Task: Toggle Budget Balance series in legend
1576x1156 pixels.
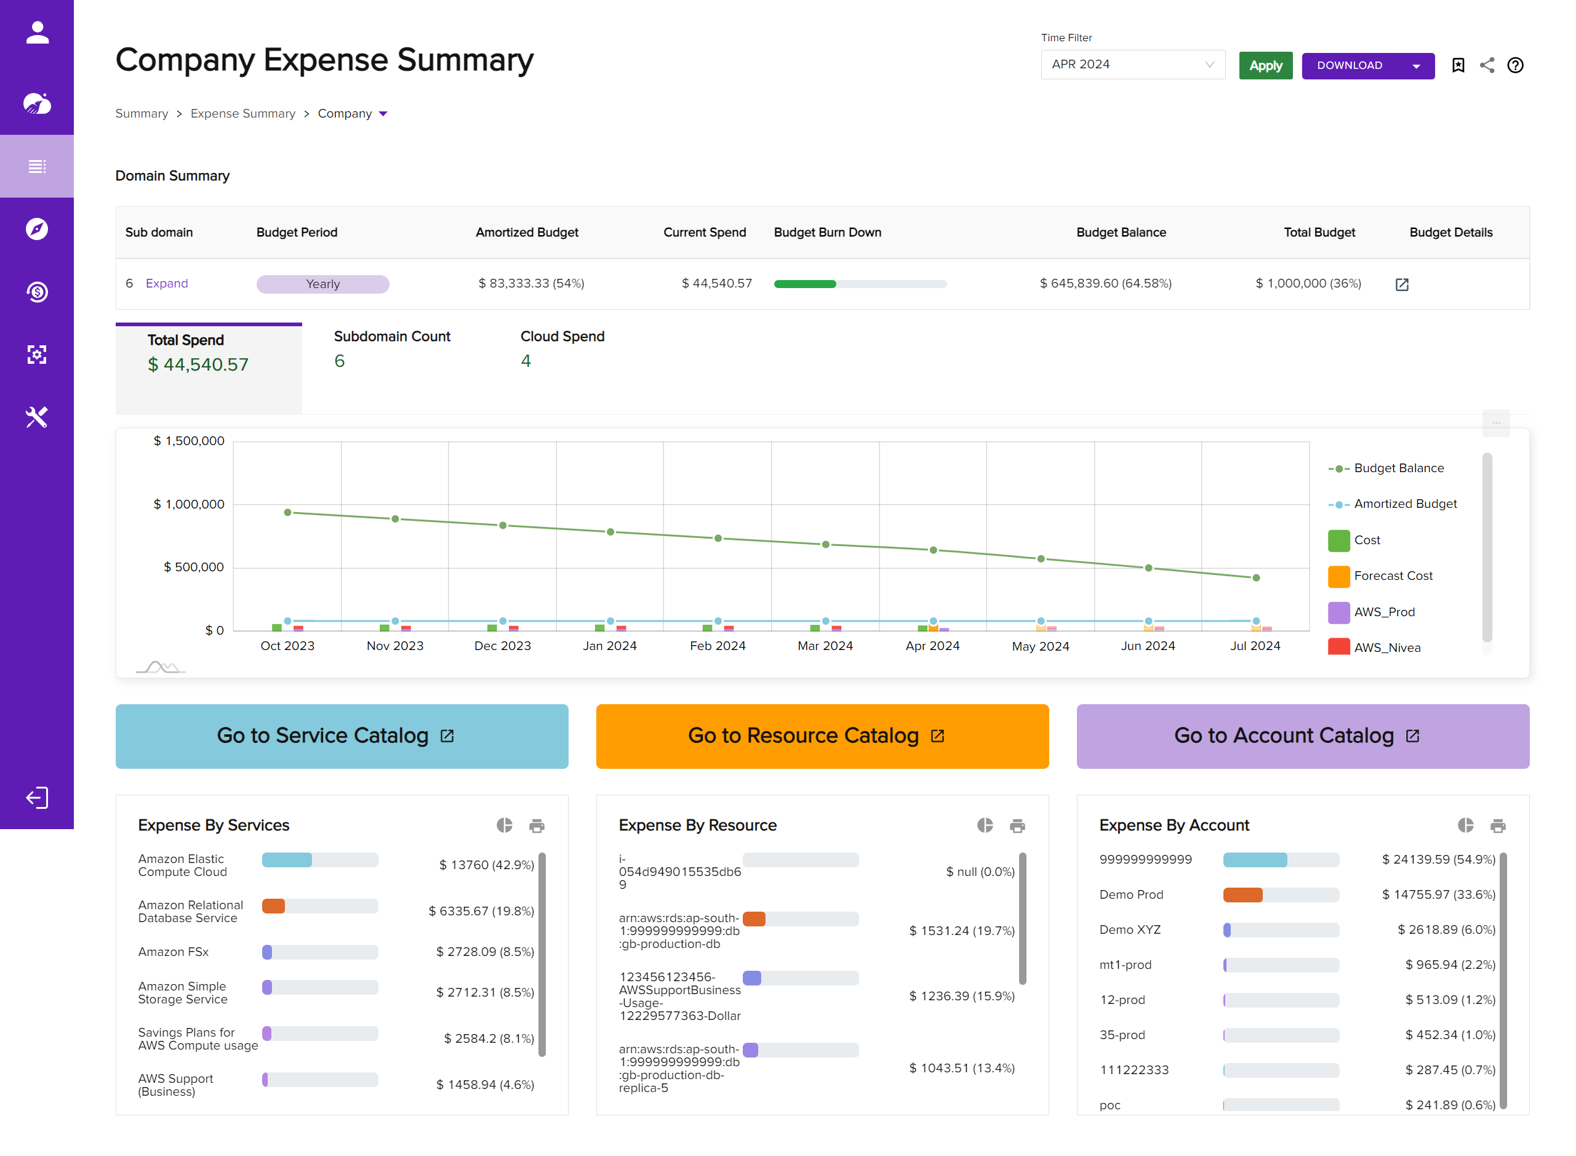Action: point(1386,468)
